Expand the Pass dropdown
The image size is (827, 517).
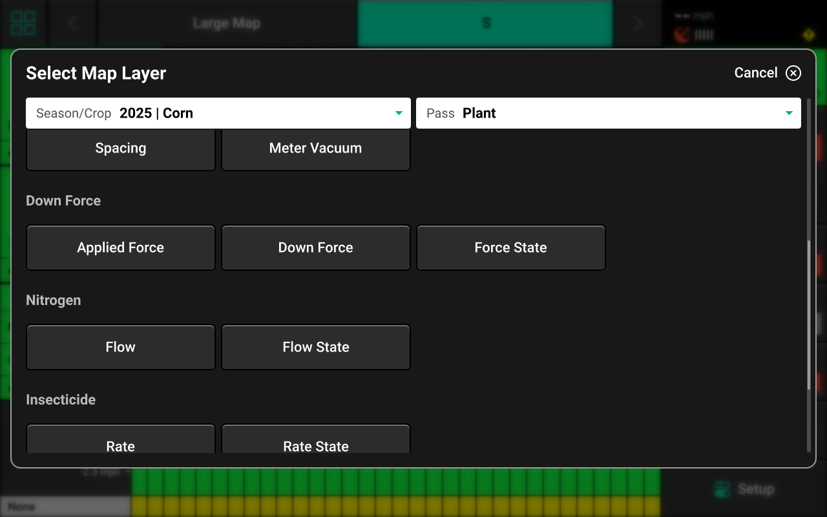608,113
